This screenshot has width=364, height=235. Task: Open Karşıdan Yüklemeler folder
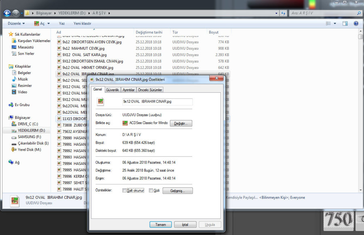tap(34, 40)
